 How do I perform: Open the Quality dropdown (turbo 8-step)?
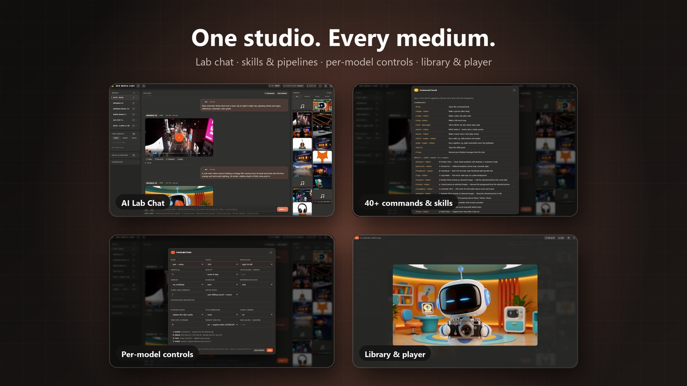pos(222,274)
